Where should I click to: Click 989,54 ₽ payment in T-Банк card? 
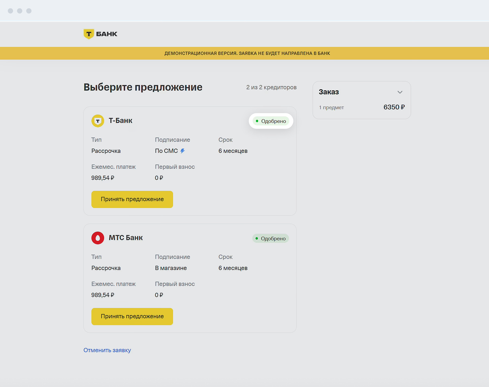coord(103,178)
